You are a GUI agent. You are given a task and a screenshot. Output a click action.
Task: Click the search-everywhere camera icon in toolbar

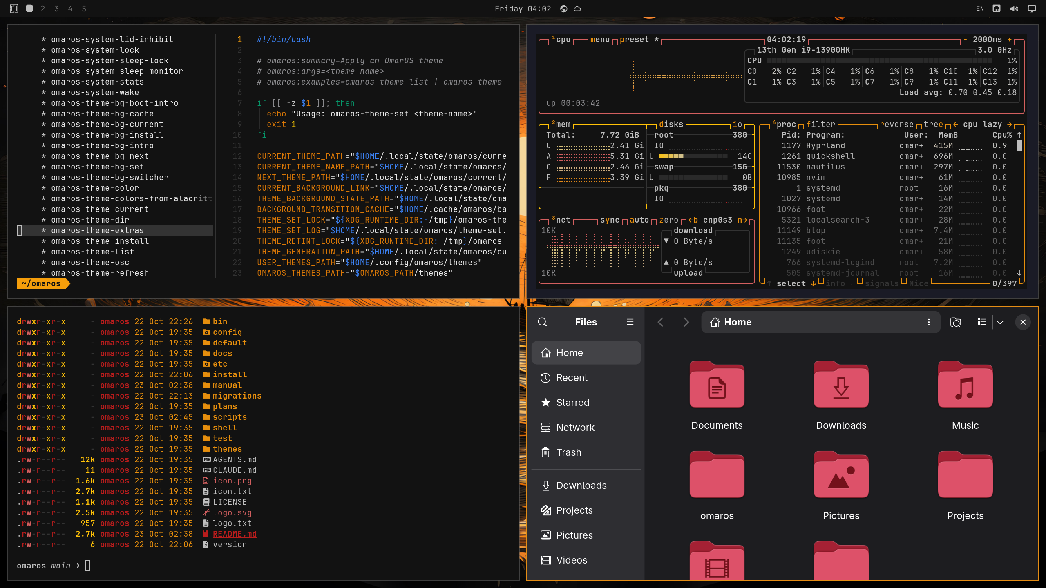click(x=955, y=322)
